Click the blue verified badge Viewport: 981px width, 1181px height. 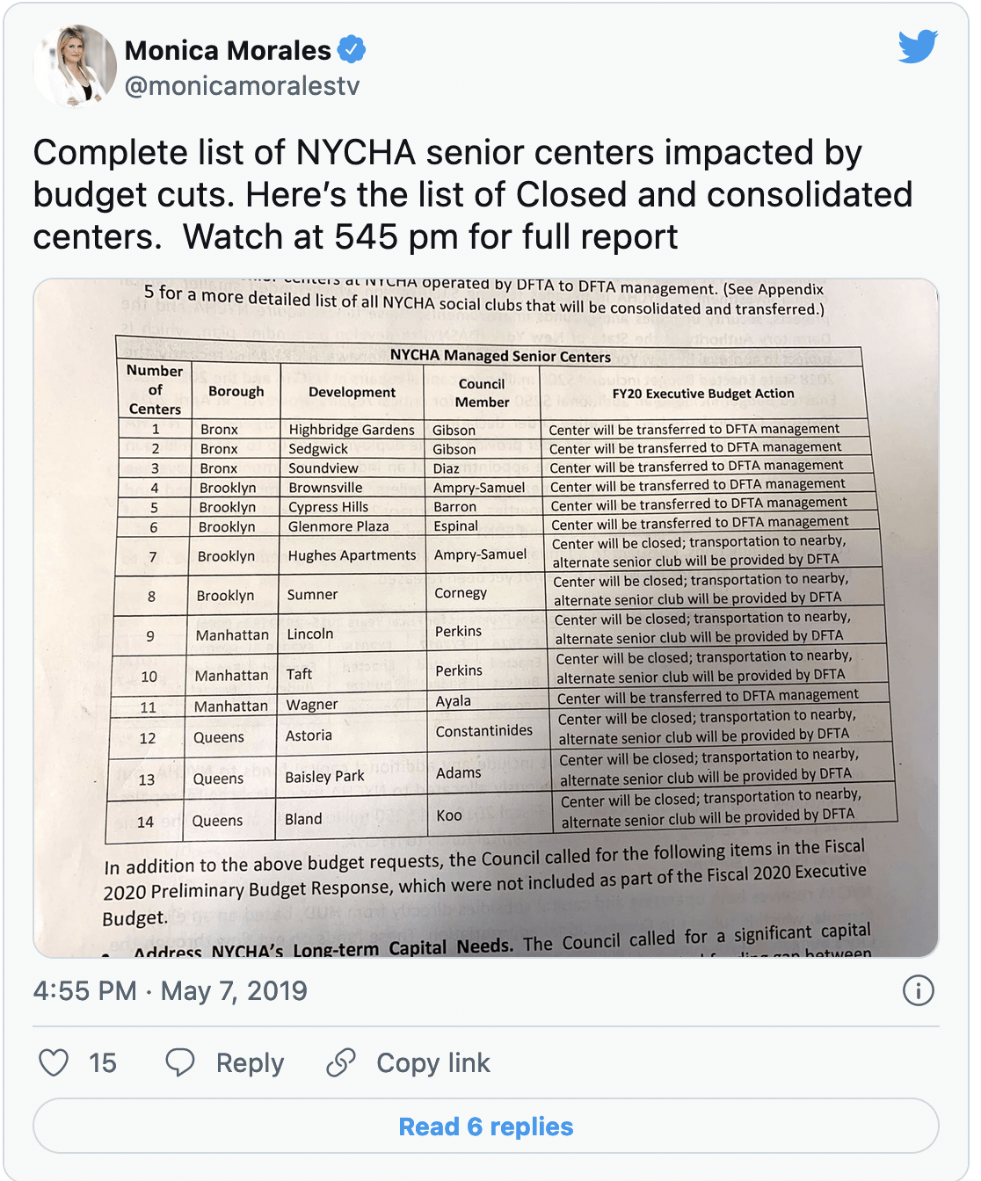coord(352,50)
